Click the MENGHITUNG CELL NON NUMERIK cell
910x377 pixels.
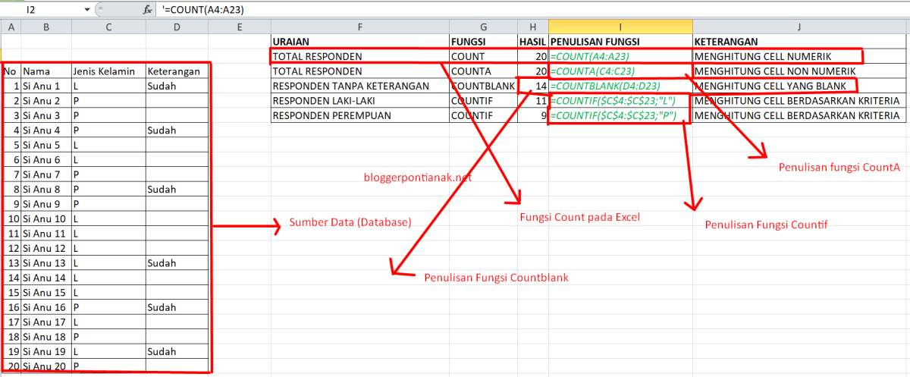pos(799,71)
